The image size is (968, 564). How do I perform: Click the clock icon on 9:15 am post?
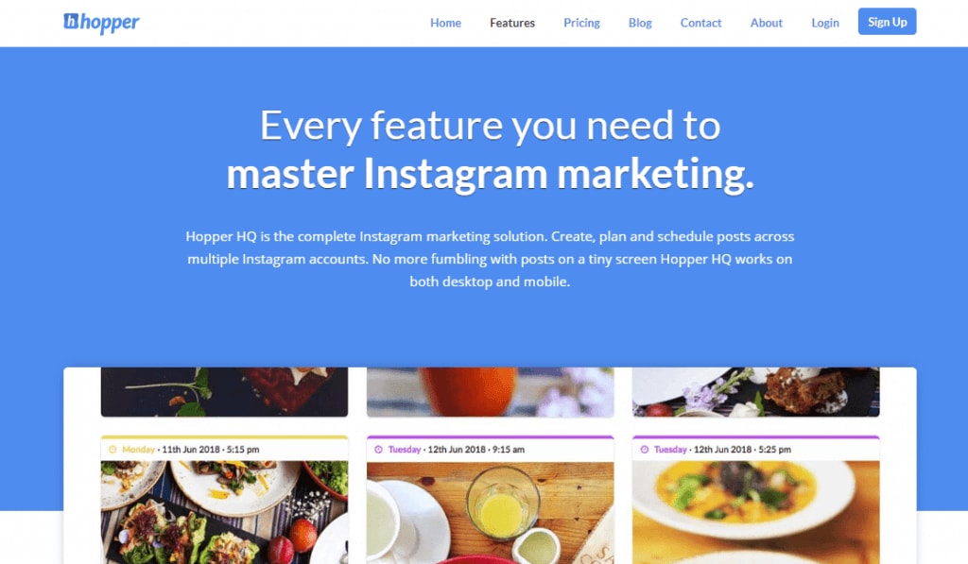[x=378, y=450]
